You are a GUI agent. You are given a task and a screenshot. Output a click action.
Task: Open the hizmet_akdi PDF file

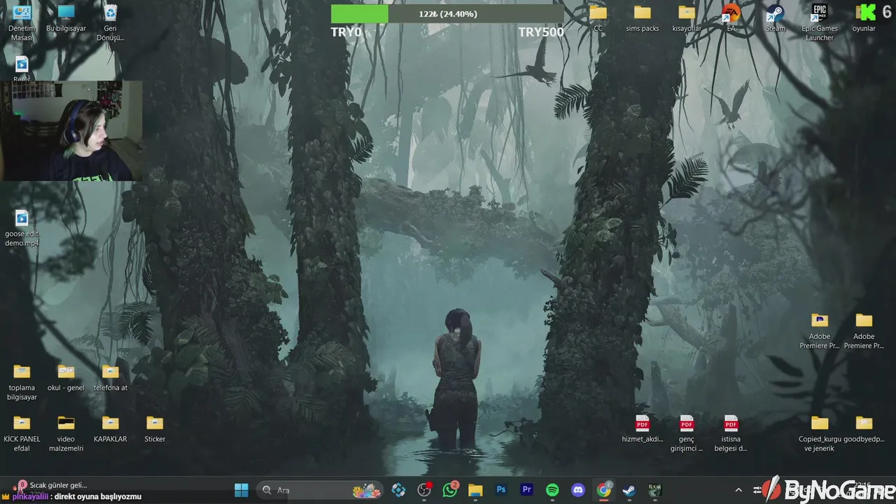coord(642,429)
